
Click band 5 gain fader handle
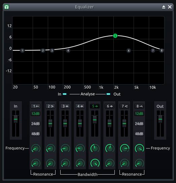(95, 120)
